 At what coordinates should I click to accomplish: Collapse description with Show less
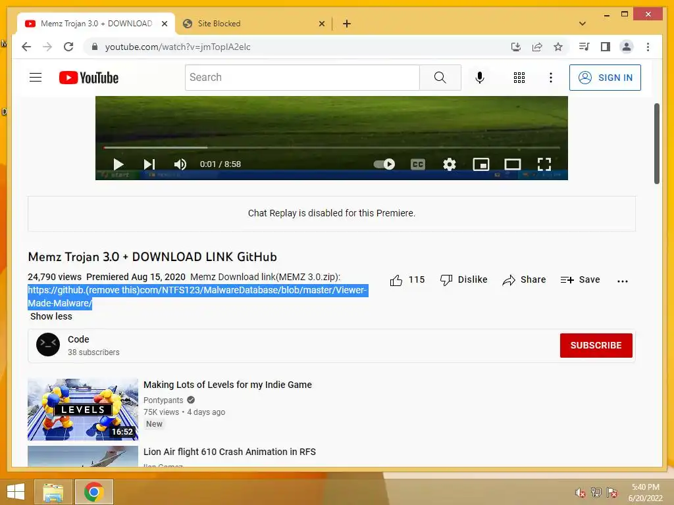pos(51,316)
